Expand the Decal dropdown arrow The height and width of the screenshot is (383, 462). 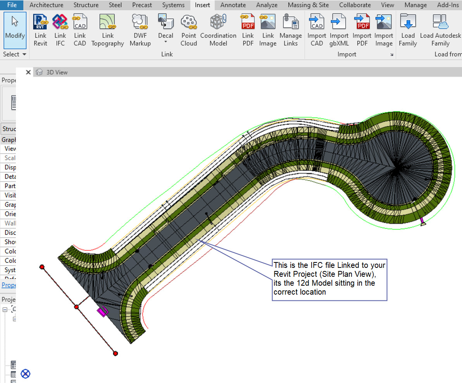coord(165,42)
